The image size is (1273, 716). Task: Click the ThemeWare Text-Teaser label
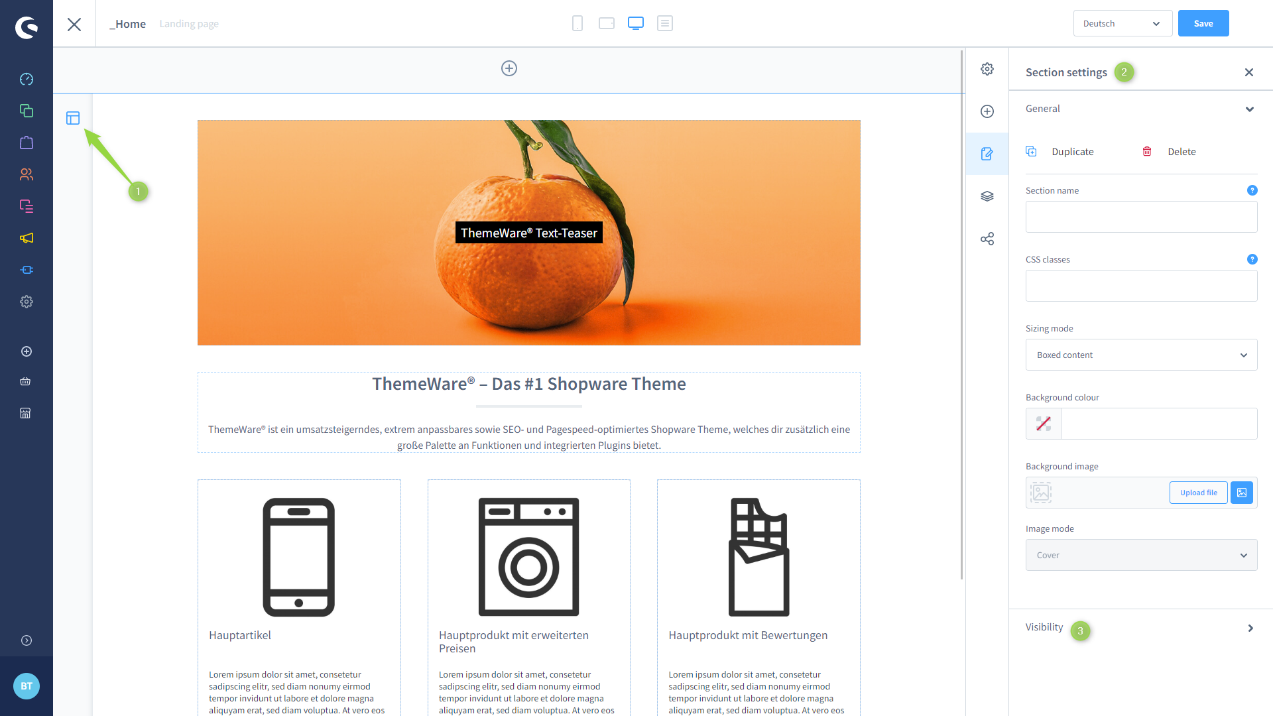point(529,233)
